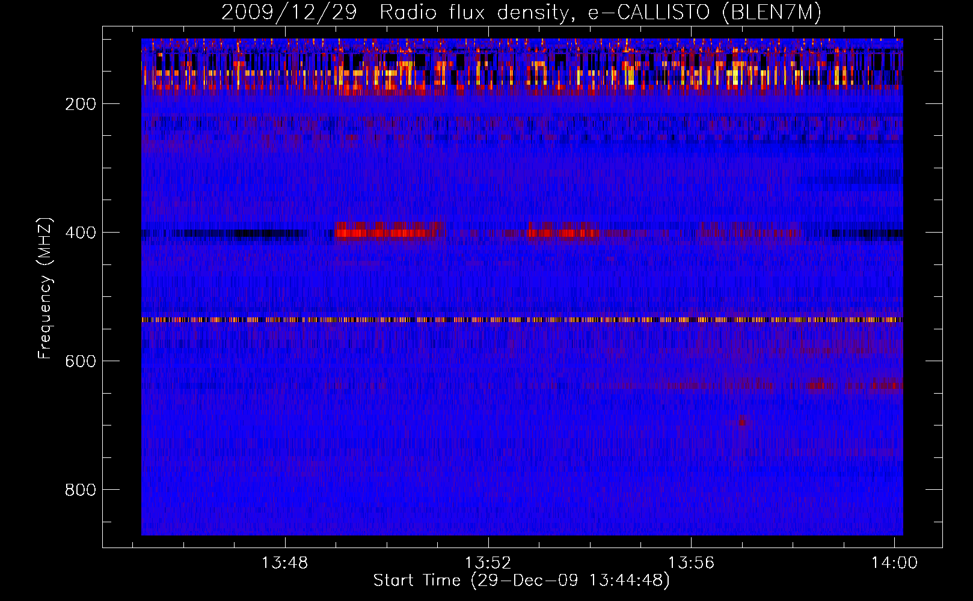973x601 pixels.
Task: Click the plot title text e-CALLISTO (BLEN7M)
Action: pos(704,13)
